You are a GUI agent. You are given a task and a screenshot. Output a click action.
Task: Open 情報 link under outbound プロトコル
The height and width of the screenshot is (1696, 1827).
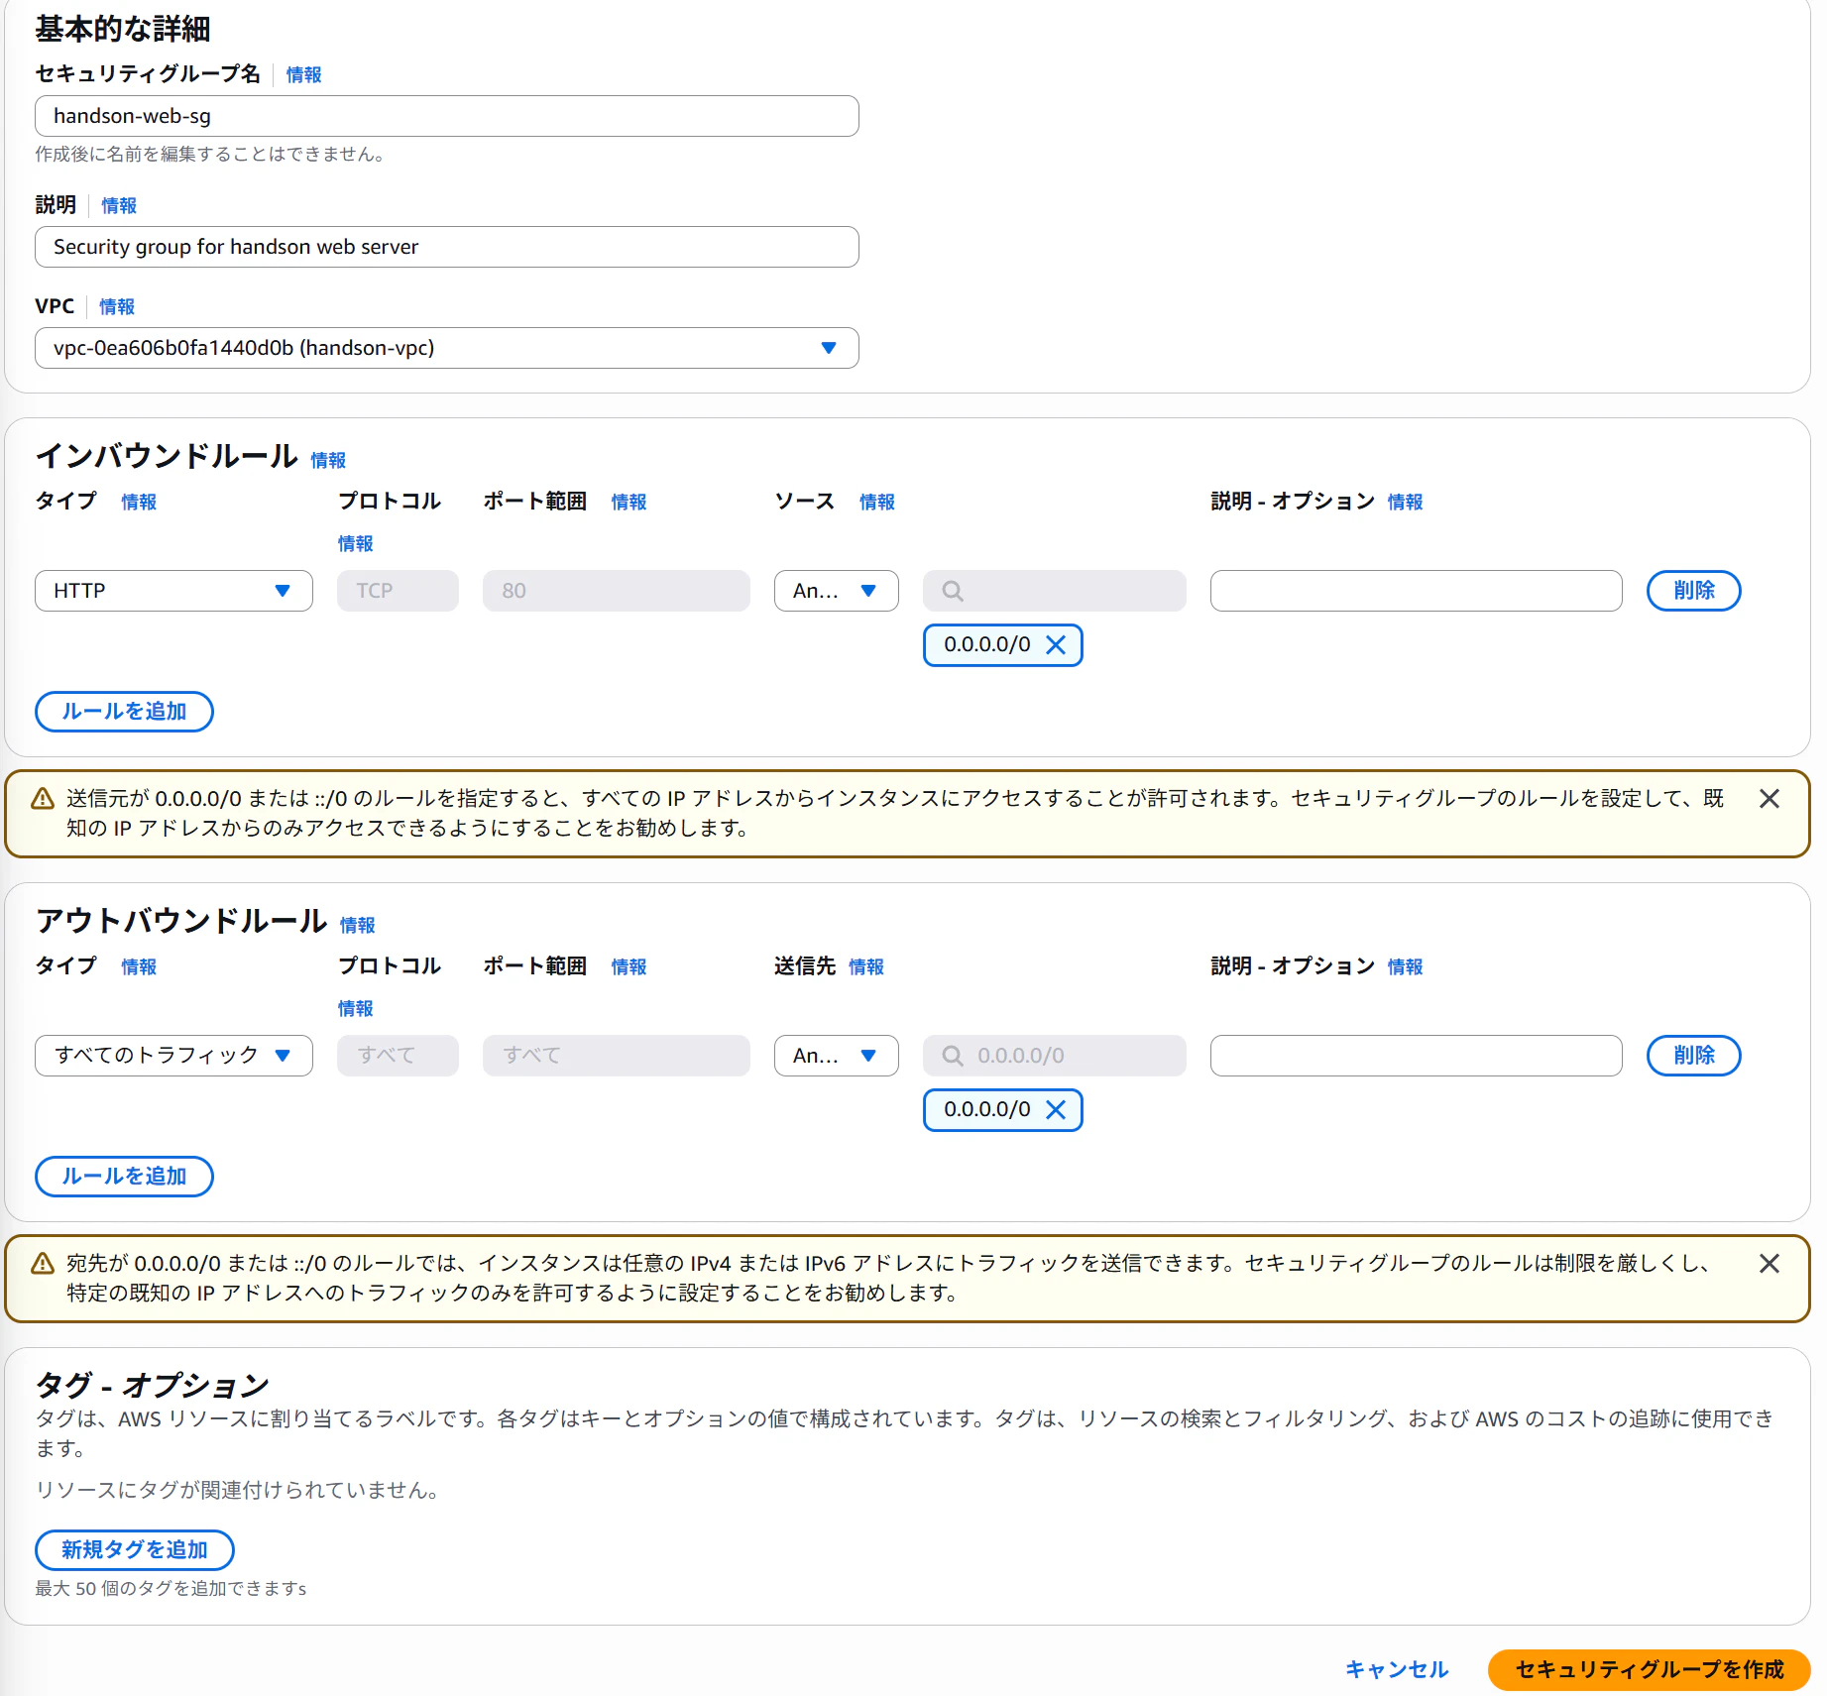click(x=355, y=1009)
